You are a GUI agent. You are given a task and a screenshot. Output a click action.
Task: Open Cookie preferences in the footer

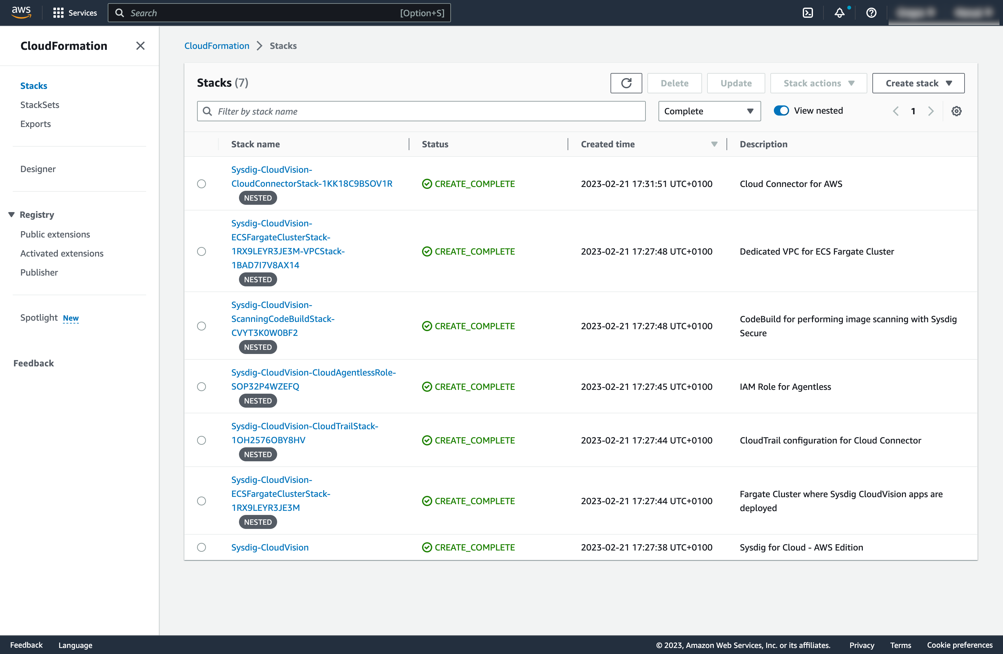pyautogui.click(x=959, y=645)
